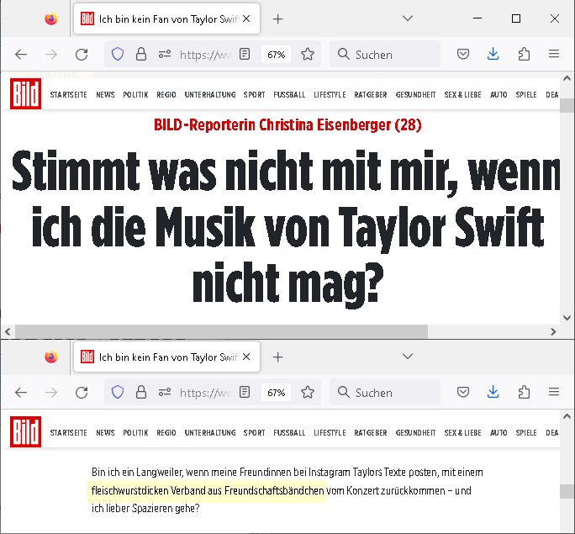
Task: Toggle Reader View icon in lower window
Action: point(245,393)
